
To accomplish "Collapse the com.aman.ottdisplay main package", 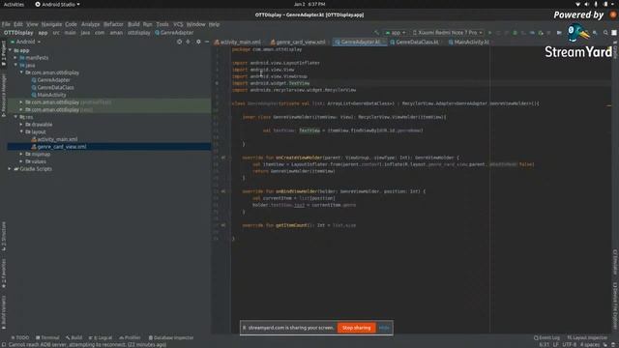I will [x=21, y=72].
